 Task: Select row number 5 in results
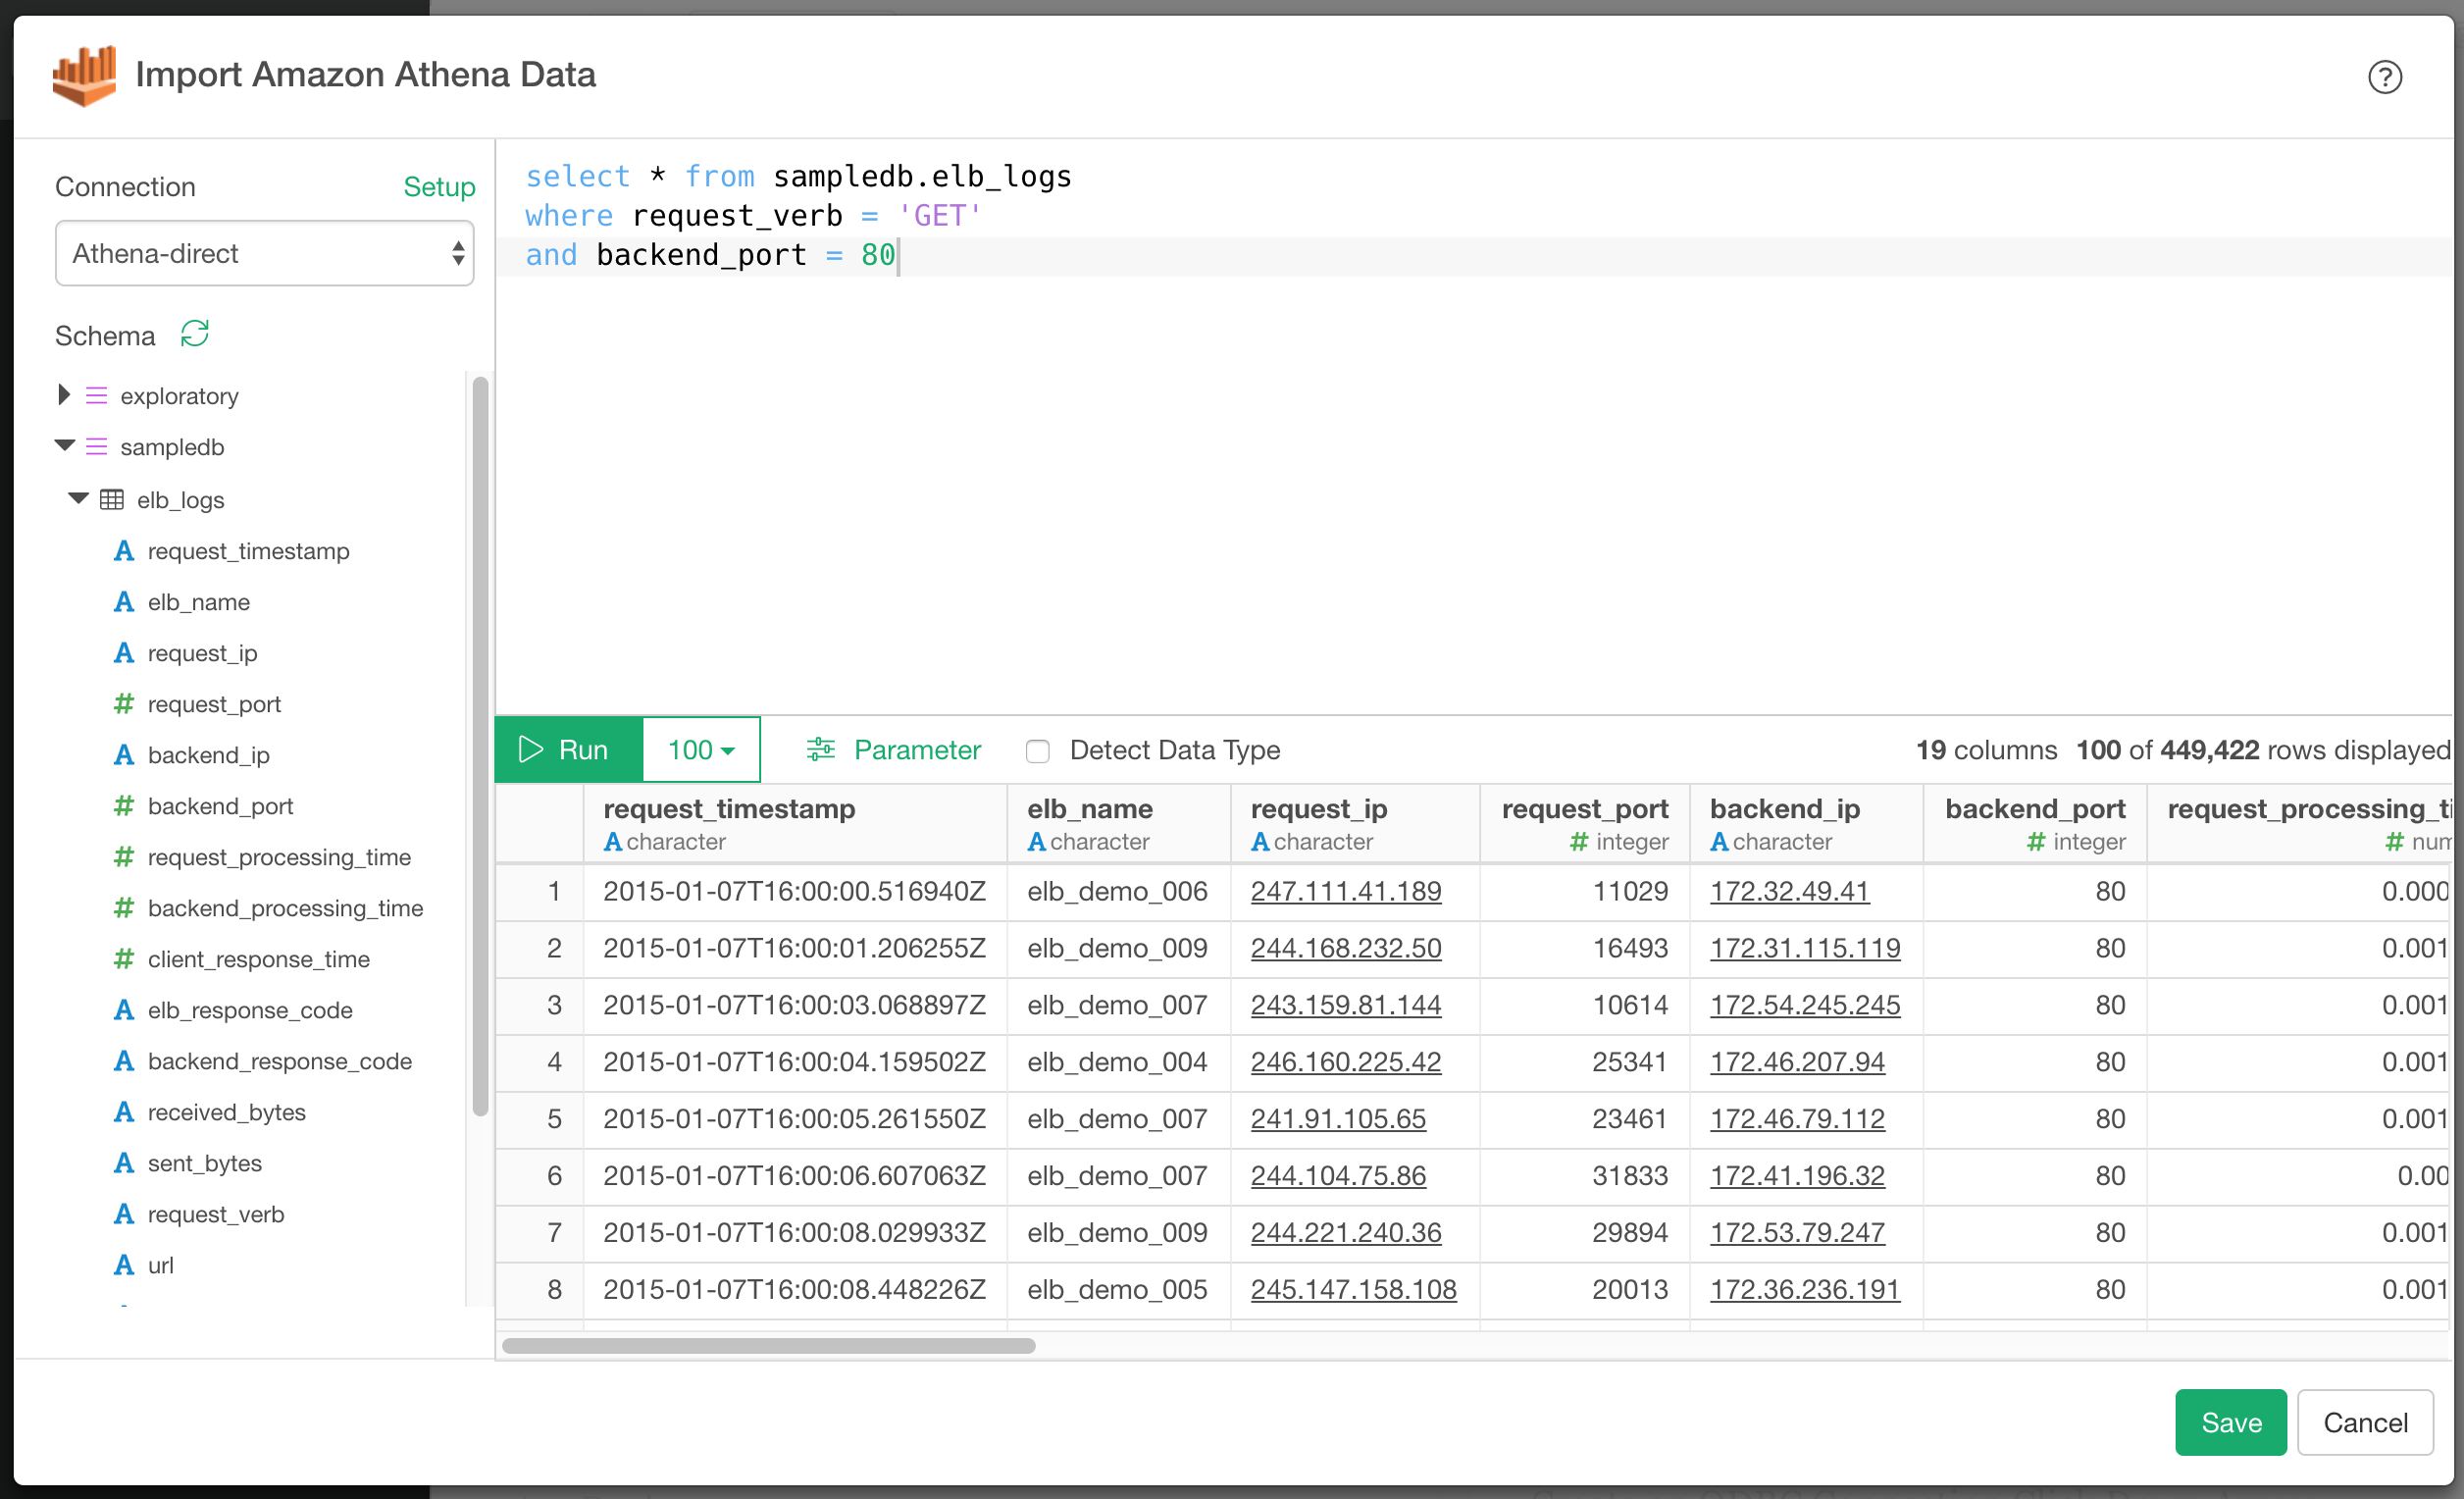540,1119
